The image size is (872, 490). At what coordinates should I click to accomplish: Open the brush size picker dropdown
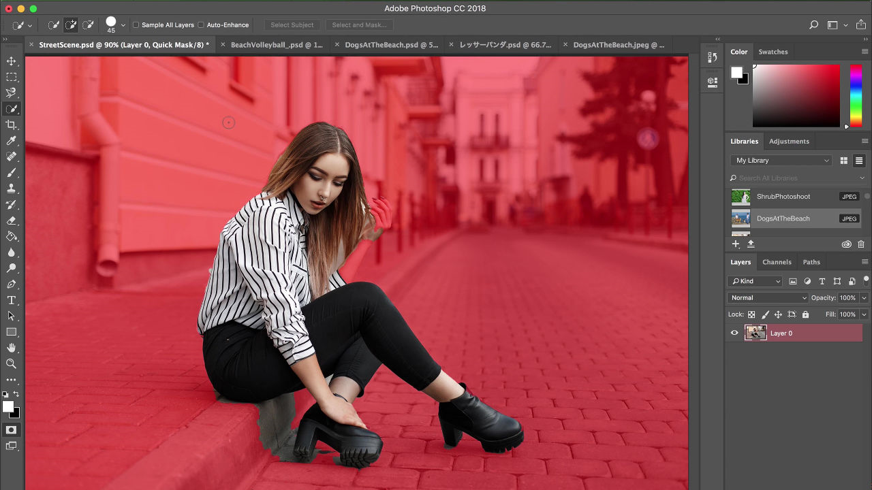coord(123,25)
